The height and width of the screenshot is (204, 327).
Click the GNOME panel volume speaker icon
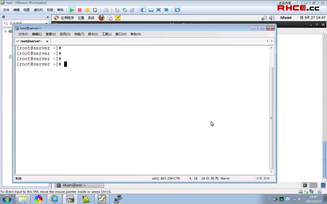pos(272,18)
